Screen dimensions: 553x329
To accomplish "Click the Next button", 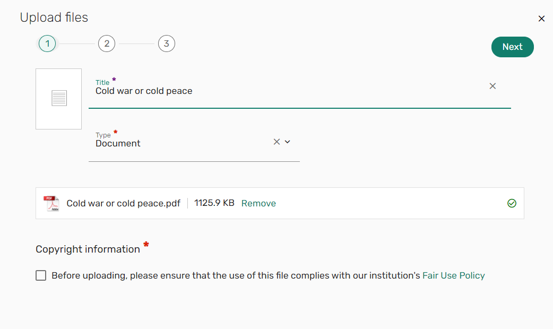I will [513, 47].
